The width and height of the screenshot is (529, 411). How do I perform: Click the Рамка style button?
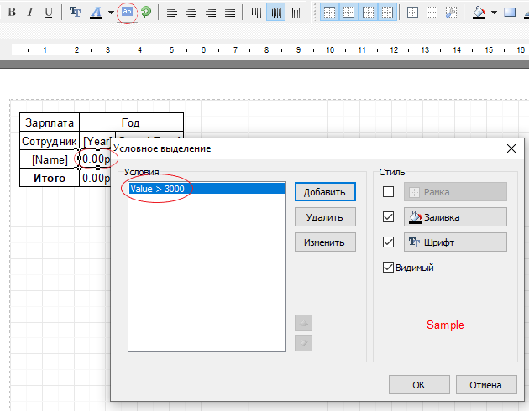tap(455, 192)
